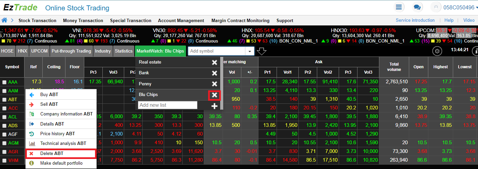The width and height of the screenshot is (478, 169).
Task: Open the chat messages icon
Action: click(x=417, y=7)
